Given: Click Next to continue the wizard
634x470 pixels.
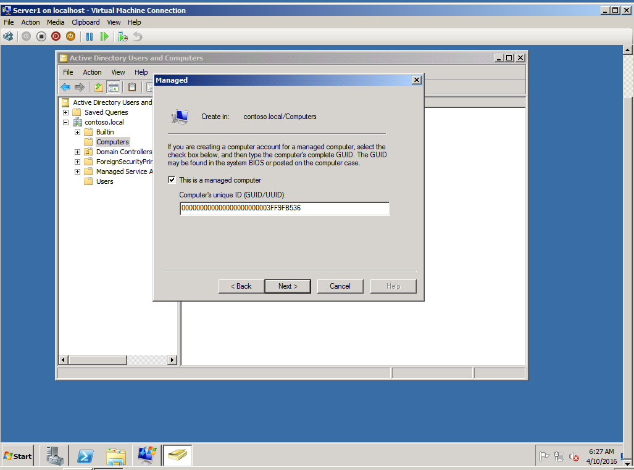Looking at the screenshot, I should (x=288, y=286).
